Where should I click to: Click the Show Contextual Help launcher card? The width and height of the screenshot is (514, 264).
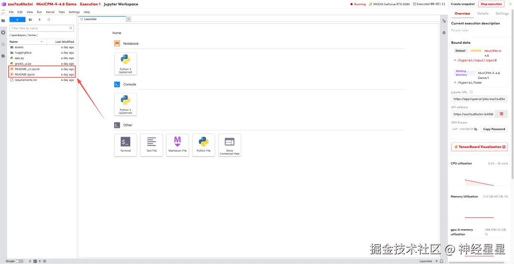(x=229, y=145)
